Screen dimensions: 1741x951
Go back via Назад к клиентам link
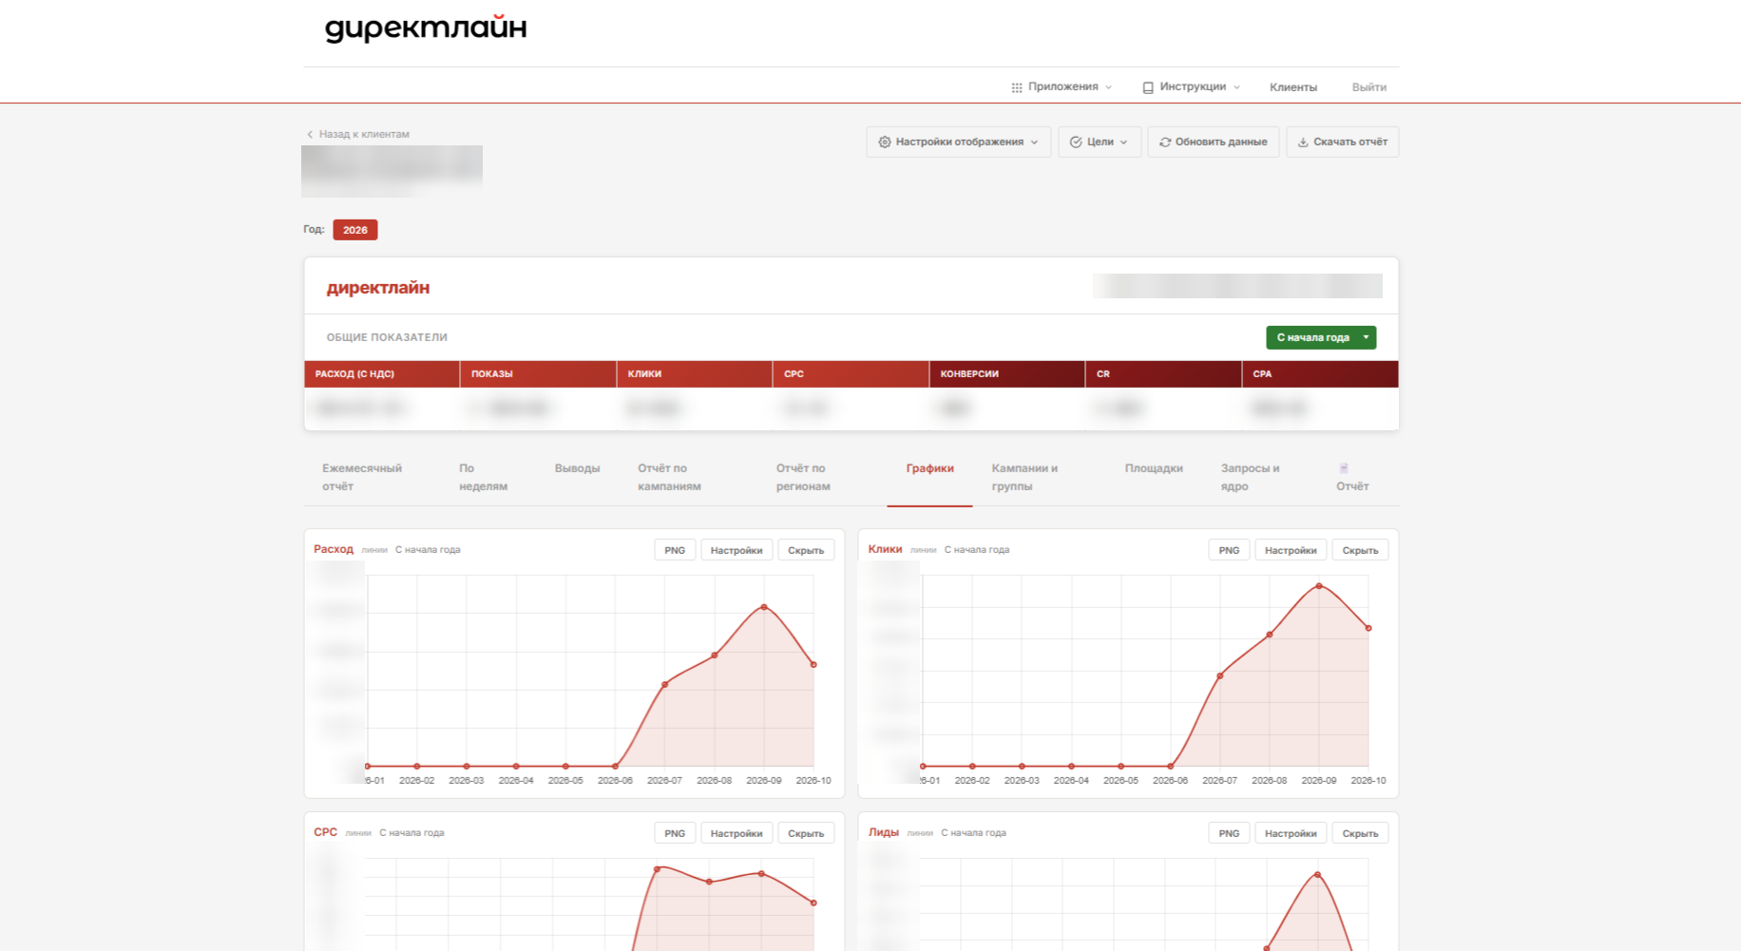(358, 135)
